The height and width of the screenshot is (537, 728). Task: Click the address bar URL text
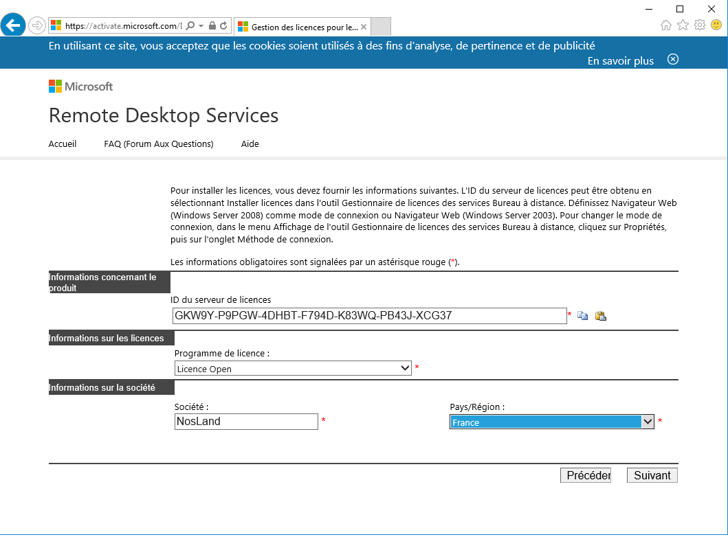[x=124, y=26]
